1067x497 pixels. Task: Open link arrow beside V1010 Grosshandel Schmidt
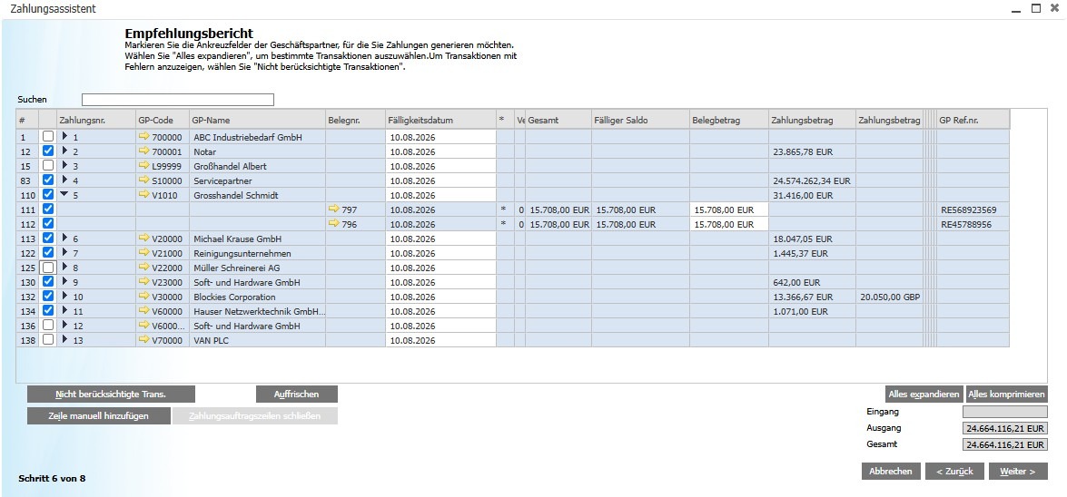(143, 195)
